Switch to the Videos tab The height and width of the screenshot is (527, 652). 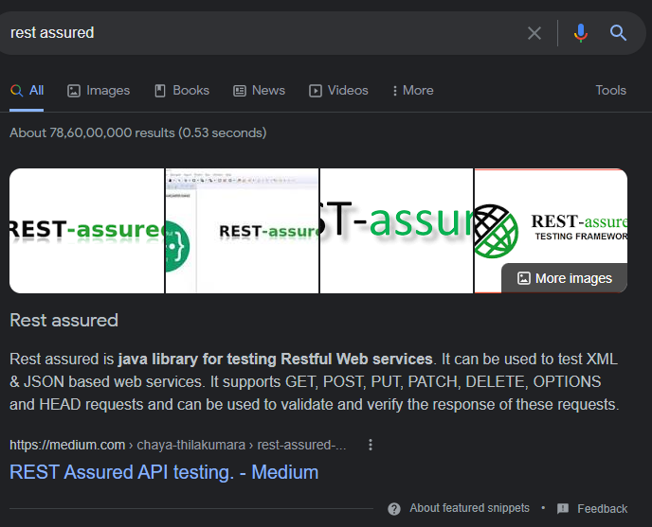(x=338, y=91)
